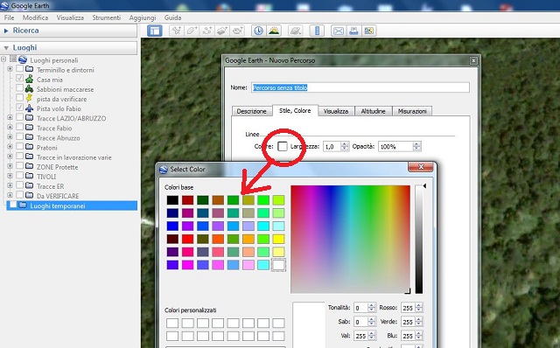The width and height of the screenshot is (560, 348).
Task: Open the Aggiungi menu
Action: [143, 17]
